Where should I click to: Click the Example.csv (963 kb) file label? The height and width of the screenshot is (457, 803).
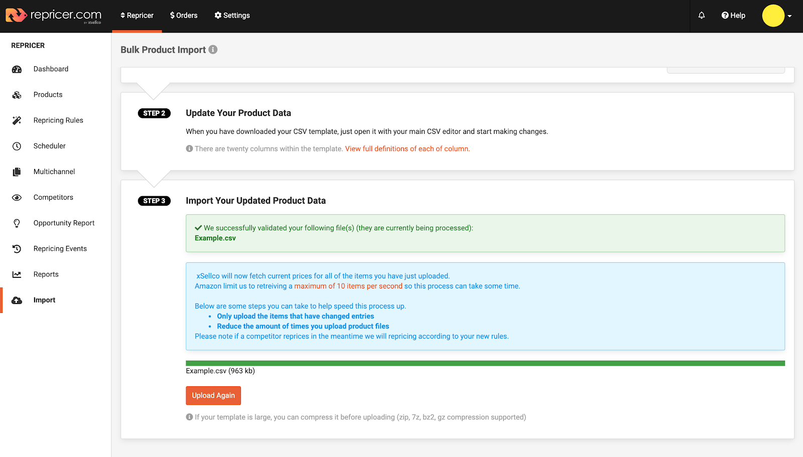tap(220, 371)
